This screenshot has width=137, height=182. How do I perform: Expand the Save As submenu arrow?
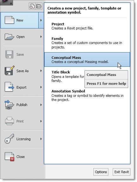click(x=41, y=71)
